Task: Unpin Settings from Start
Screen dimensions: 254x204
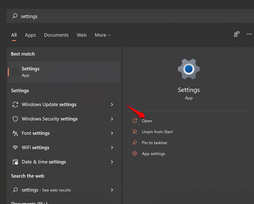Action: click(157, 132)
